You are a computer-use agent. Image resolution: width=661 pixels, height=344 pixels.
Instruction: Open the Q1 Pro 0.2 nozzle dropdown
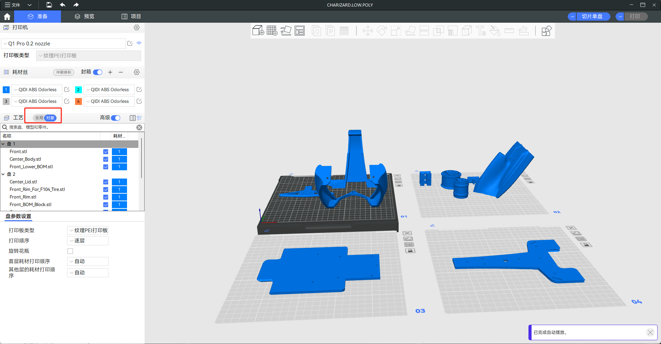pos(64,44)
